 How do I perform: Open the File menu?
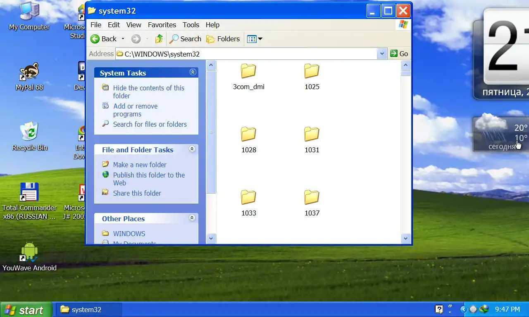[x=95, y=25]
